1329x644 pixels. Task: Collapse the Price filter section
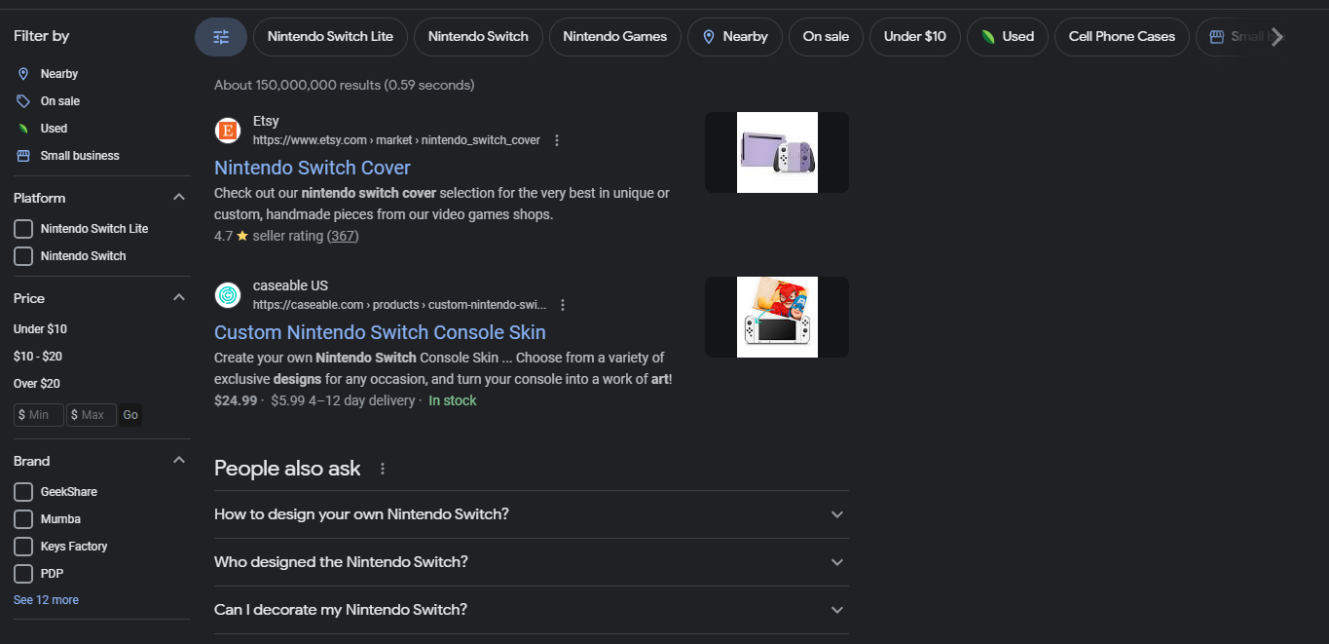point(179,298)
